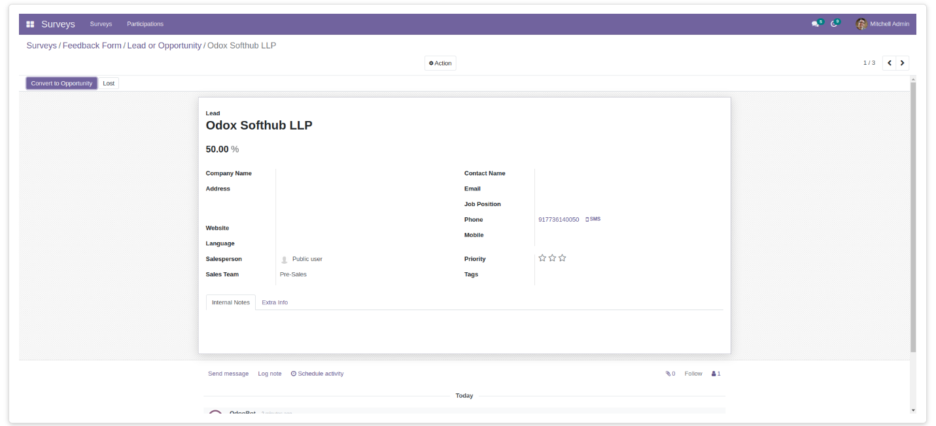
Task: Set priority to three stars
Action: 562,258
